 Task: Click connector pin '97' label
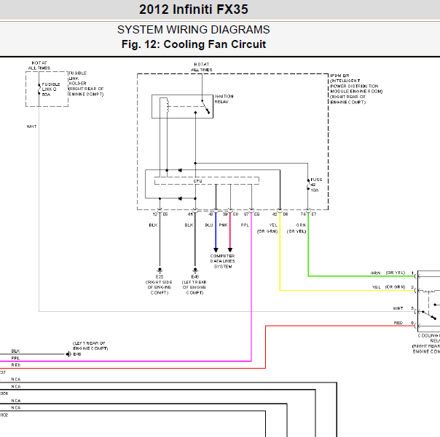pos(246,214)
